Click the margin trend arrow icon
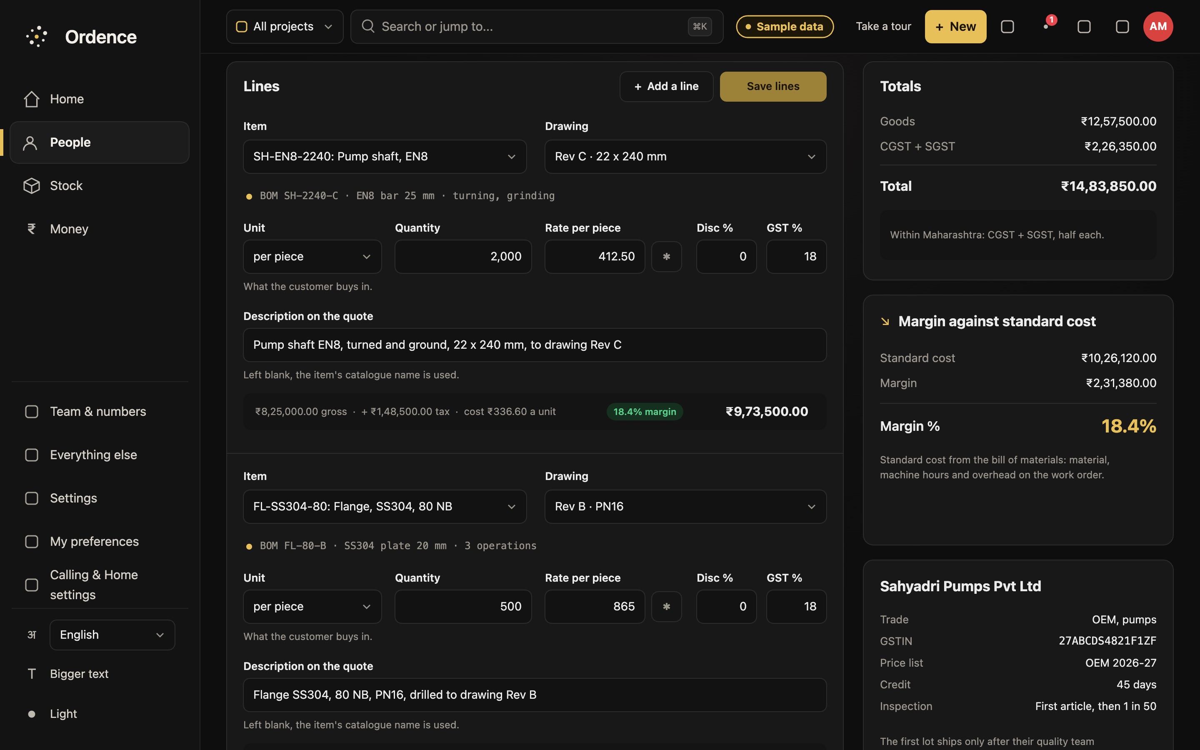The height and width of the screenshot is (750, 1200). [885, 321]
